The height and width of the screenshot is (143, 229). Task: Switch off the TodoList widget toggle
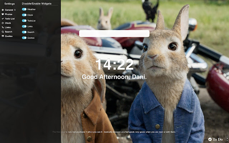click(24, 21)
